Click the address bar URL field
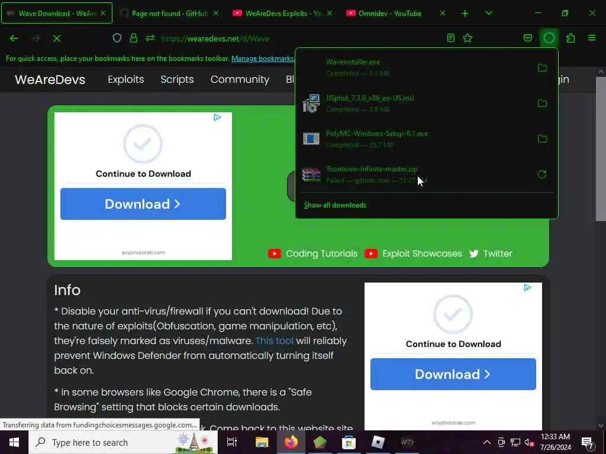The height and width of the screenshot is (454, 606). pos(294,38)
